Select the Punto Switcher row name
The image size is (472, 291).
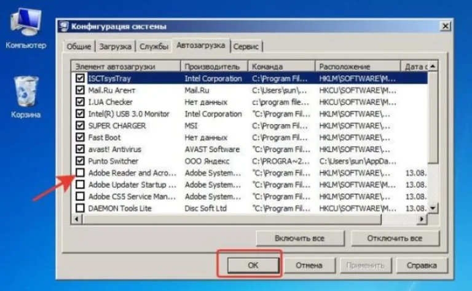[x=113, y=161]
